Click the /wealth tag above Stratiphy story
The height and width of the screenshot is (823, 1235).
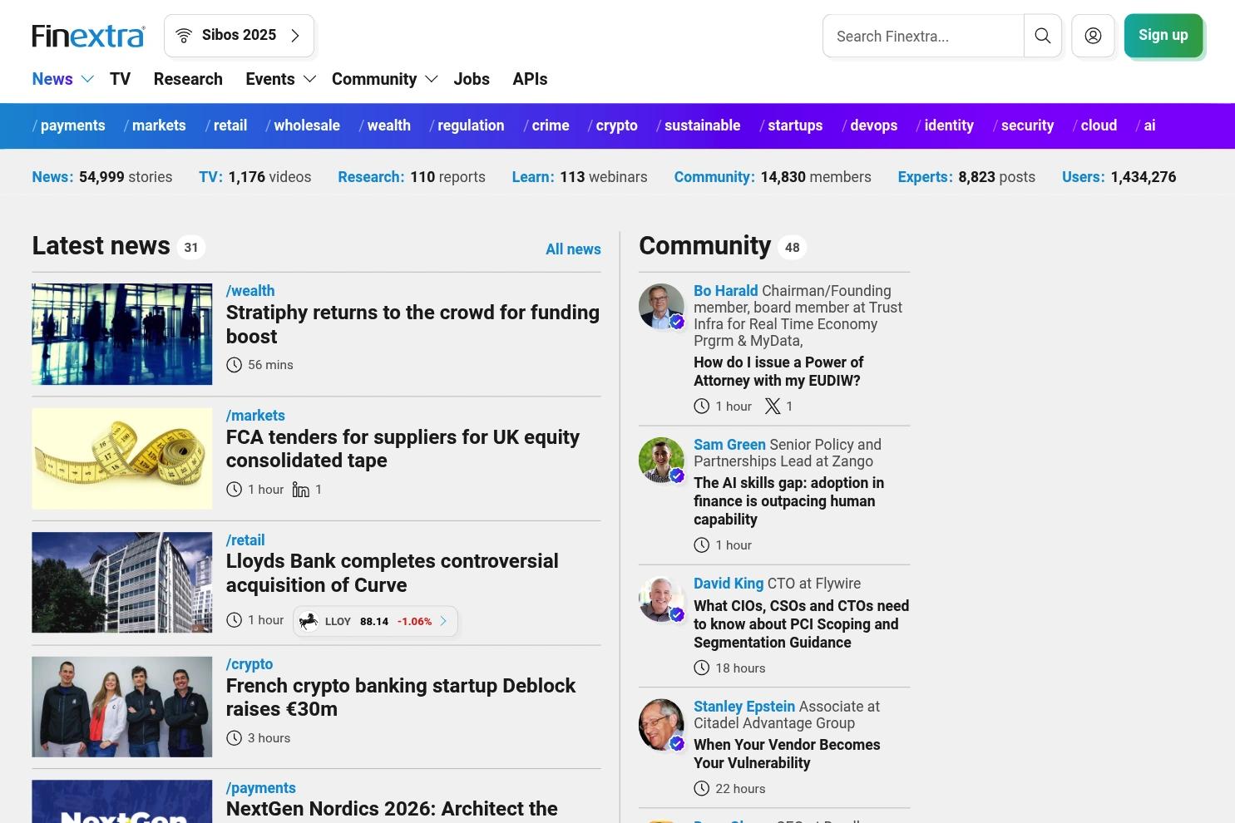(x=250, y=291)
